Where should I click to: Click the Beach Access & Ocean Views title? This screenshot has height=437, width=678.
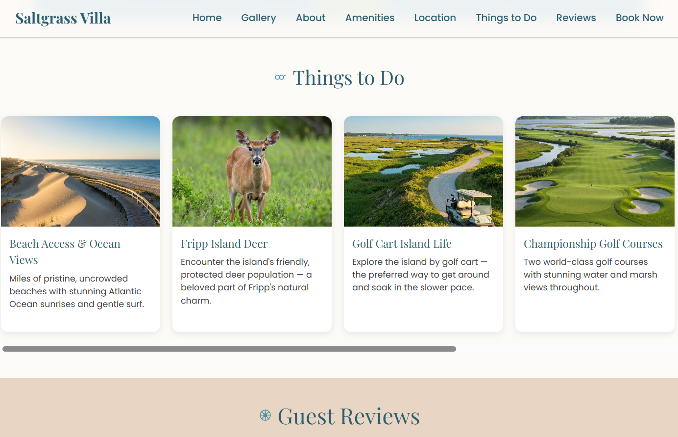65,252
